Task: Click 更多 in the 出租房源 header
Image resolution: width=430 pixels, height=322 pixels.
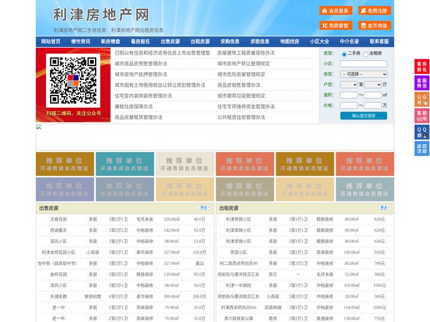Action: coord(385,208)
